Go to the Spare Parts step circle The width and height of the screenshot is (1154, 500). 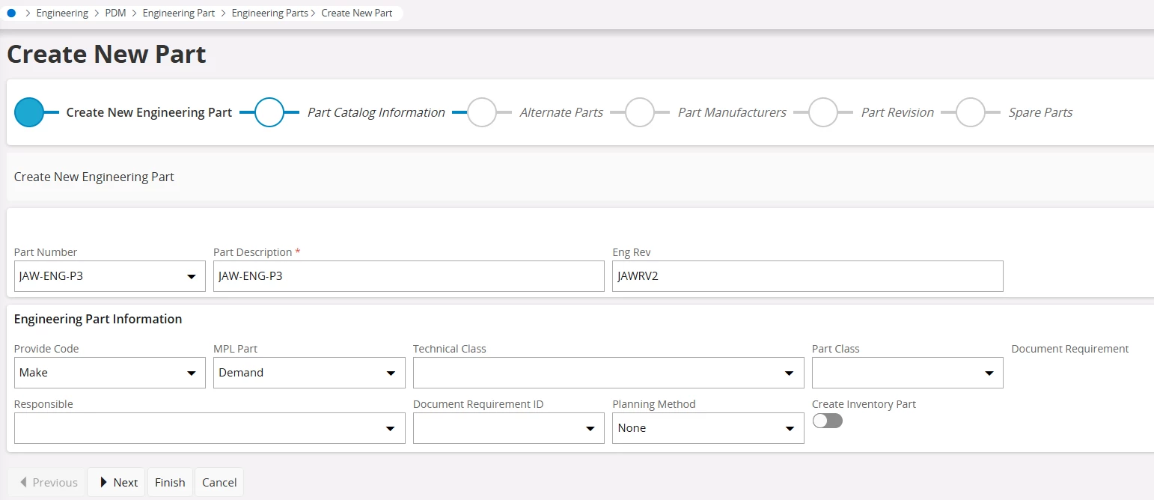[x=971, y=112]
